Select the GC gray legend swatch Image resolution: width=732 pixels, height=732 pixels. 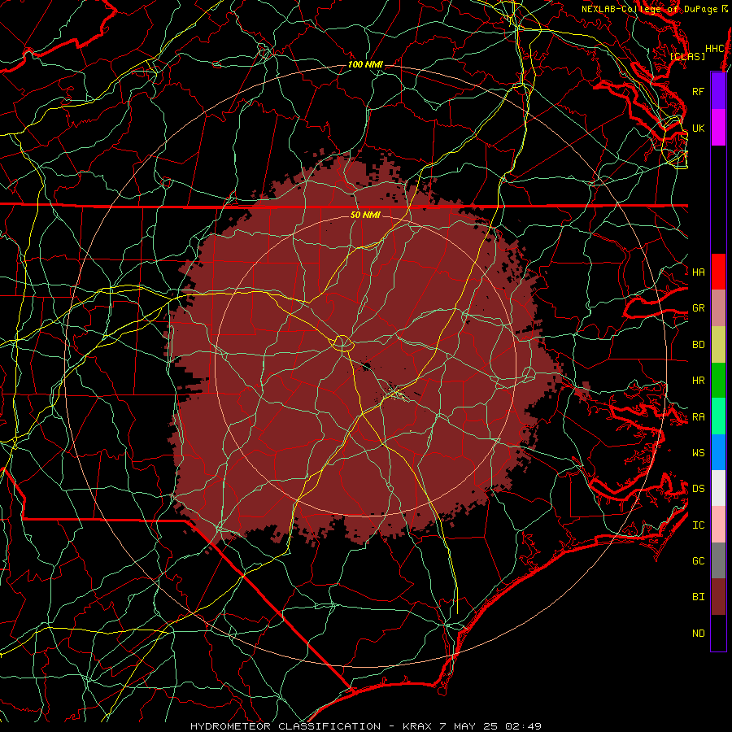tap(718, 560)
